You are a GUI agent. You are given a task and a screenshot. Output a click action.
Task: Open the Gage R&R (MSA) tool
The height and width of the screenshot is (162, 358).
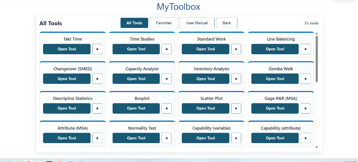coord(275,108)
